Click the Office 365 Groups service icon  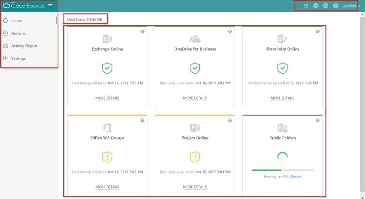107,128
